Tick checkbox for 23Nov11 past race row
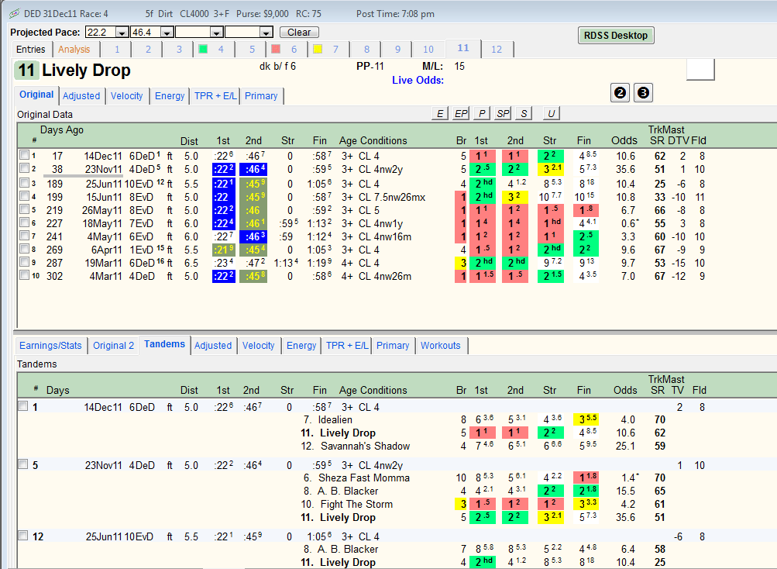777x569 pixels. [x=24, y=168]
